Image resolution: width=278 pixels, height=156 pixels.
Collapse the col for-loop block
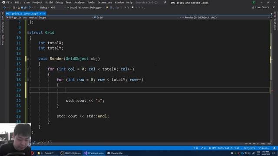(x=28, y=69)
